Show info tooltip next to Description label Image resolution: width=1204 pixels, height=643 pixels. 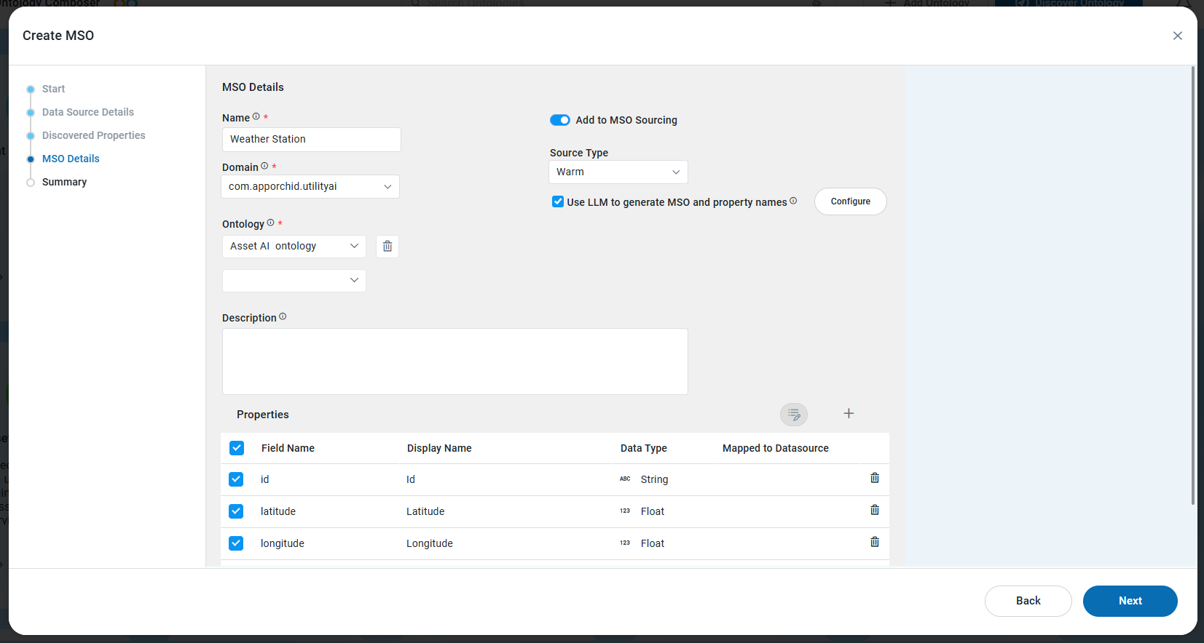click(x=283, y=316)
